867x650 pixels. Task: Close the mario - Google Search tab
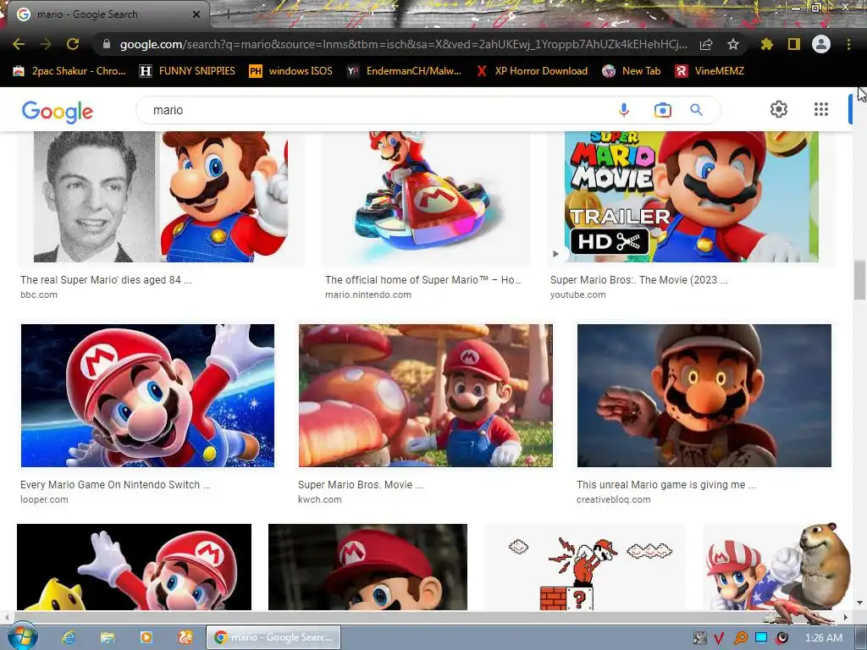pos(196,14)
